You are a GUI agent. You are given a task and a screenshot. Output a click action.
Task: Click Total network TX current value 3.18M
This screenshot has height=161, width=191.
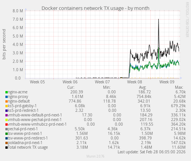[x=82, y=148]
